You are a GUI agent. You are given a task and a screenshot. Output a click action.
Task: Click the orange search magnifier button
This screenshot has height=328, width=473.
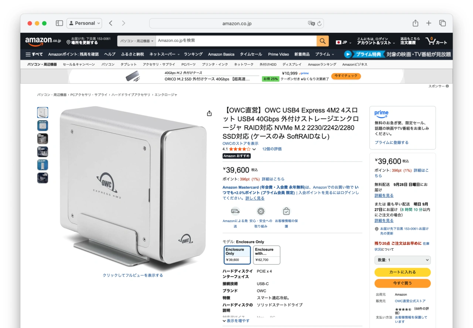tap(323, 41)
